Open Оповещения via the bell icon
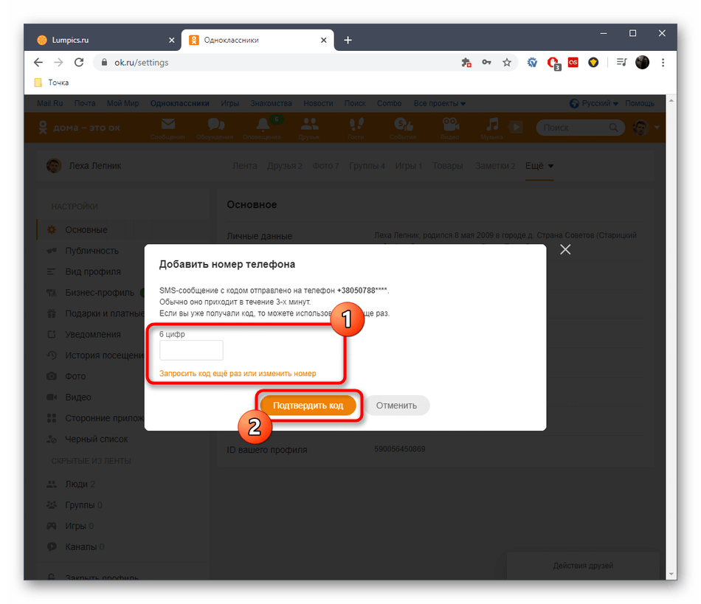The width and height of the screenshot is (701, 604). 263,124
